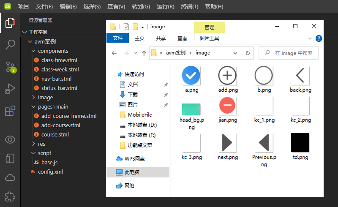Open the 终端(T) menu
Viewport: 338px width, 207px height.
(x=189, y=6)
